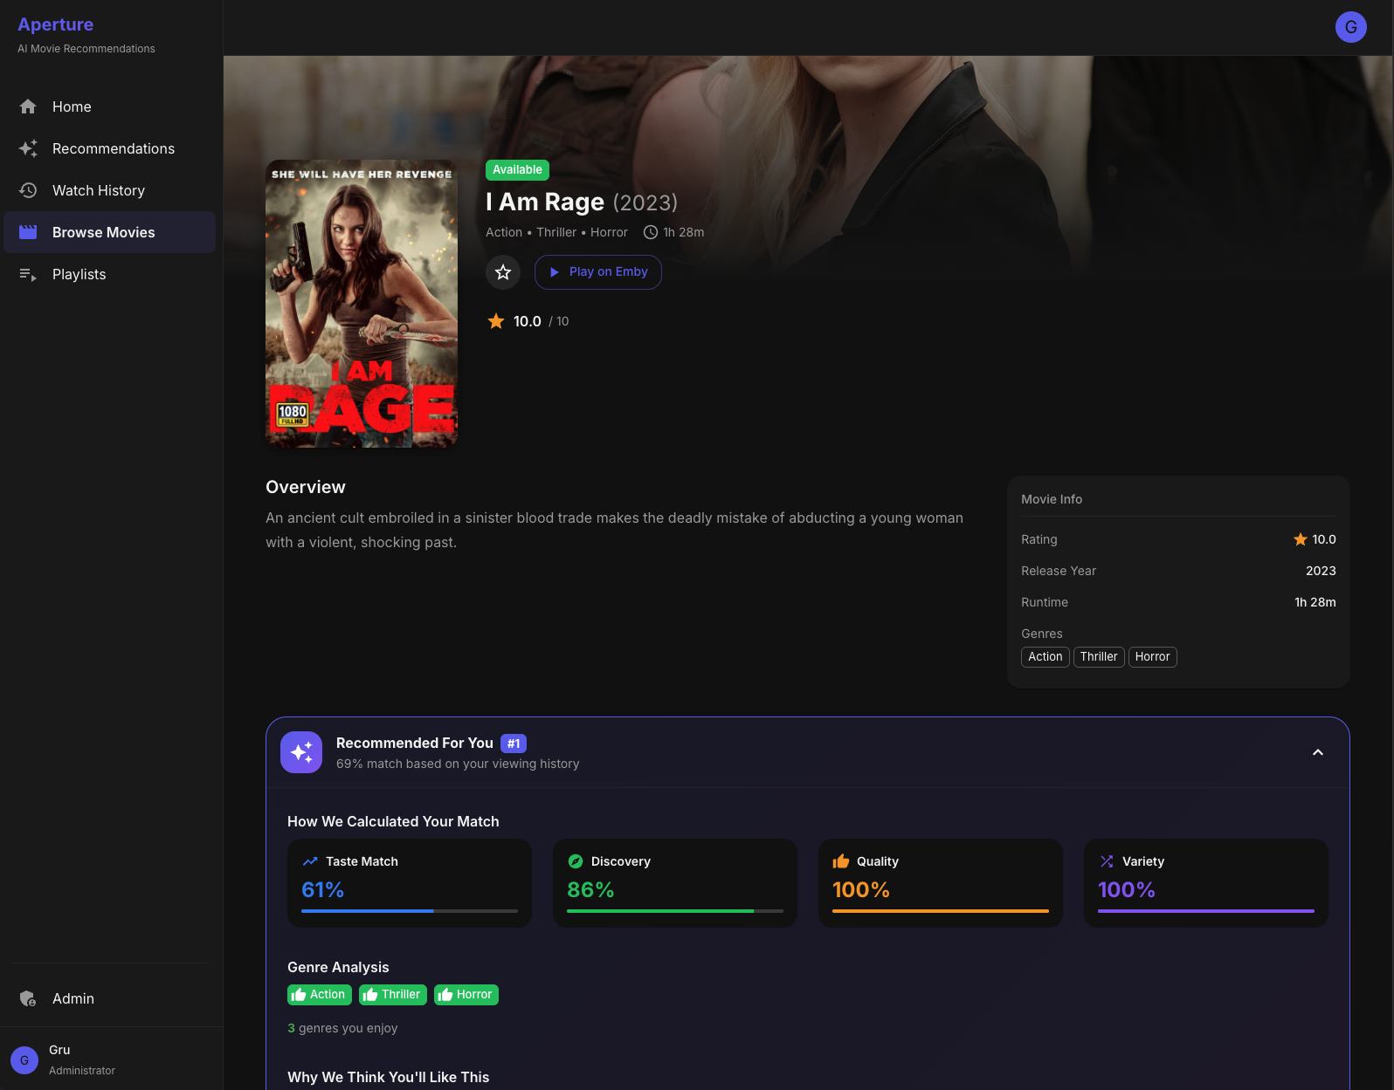Click the #1 rank badge
The height and width of the screenshot is (1090, 1394).
pyautogui.click(x=514, y=744)
